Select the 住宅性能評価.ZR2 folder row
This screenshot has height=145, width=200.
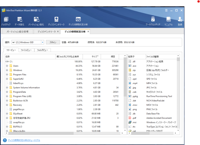pos(64,118)
